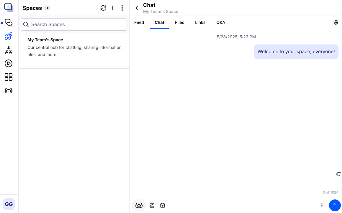Add a calendar event with calendar-plus icon

pos(163,205)
